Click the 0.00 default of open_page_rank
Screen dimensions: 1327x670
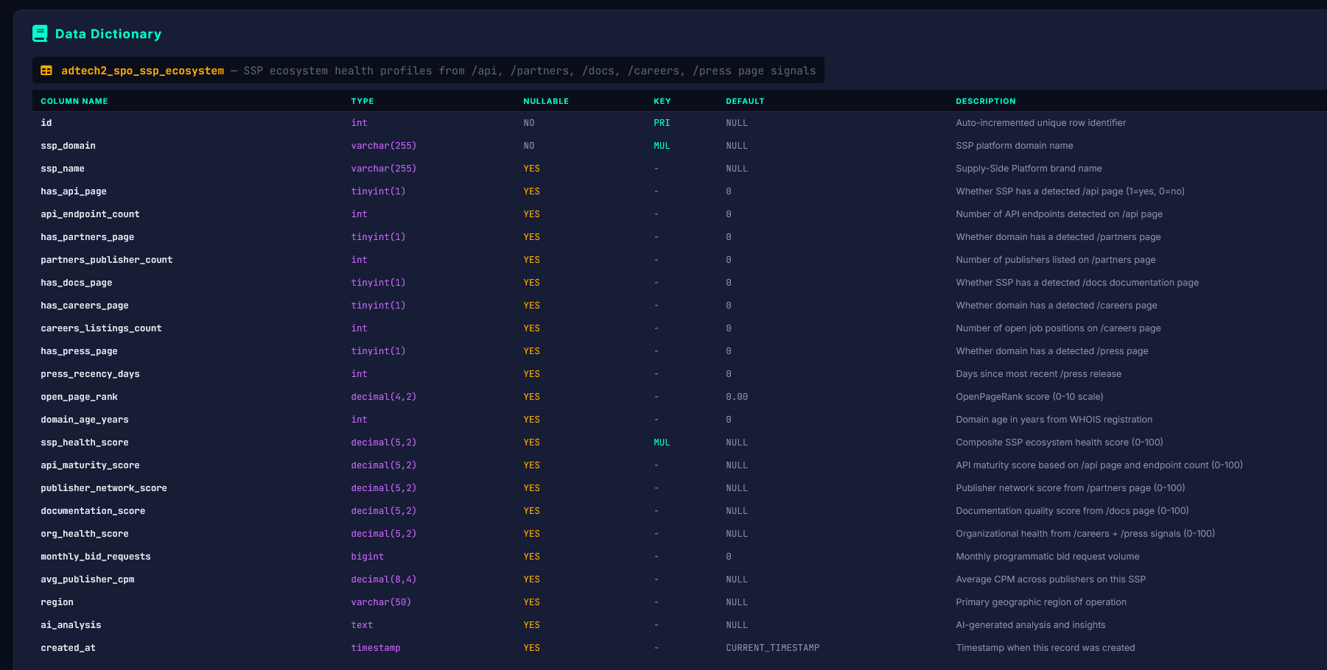point(737,397)
